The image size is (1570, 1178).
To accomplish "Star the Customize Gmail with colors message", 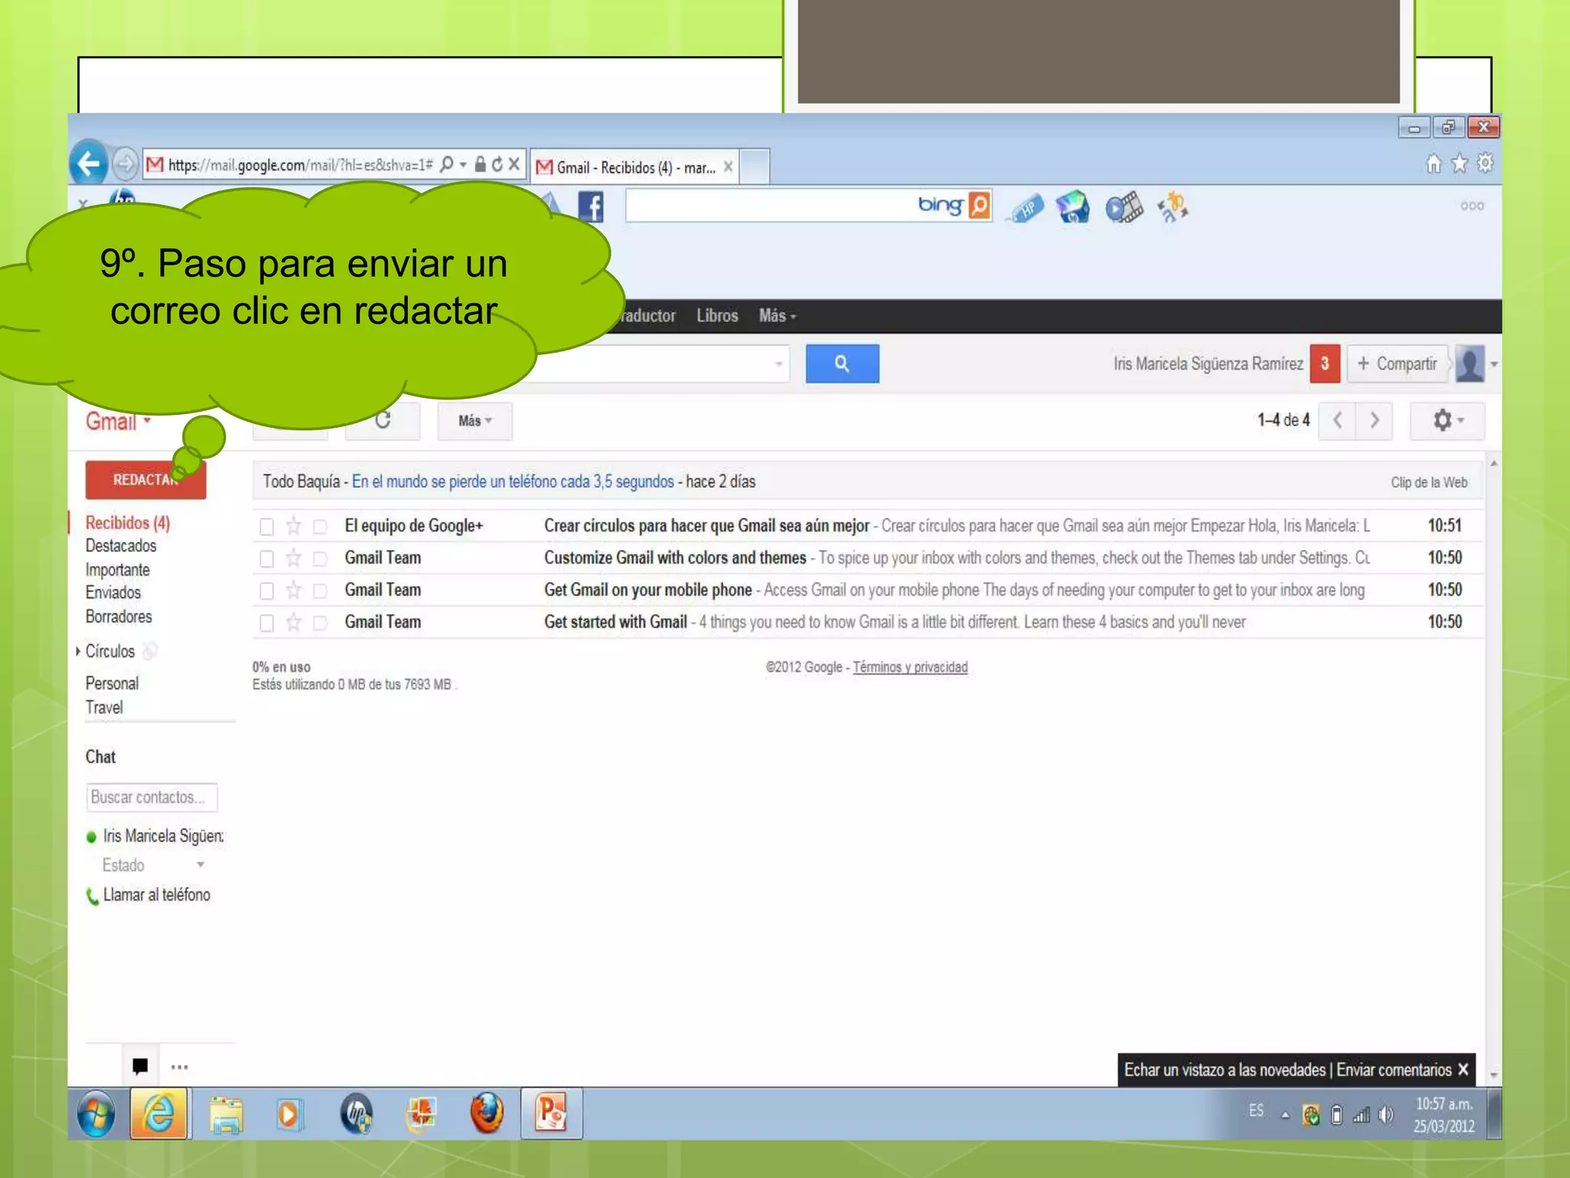I will pyautogui.click(x=294, y=558).
